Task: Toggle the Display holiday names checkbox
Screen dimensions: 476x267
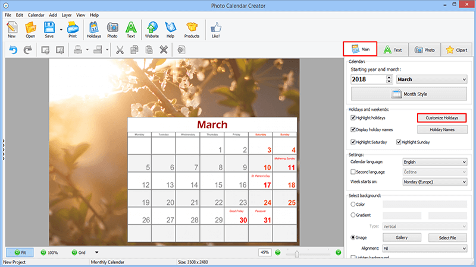Action: tap(353, 129)
